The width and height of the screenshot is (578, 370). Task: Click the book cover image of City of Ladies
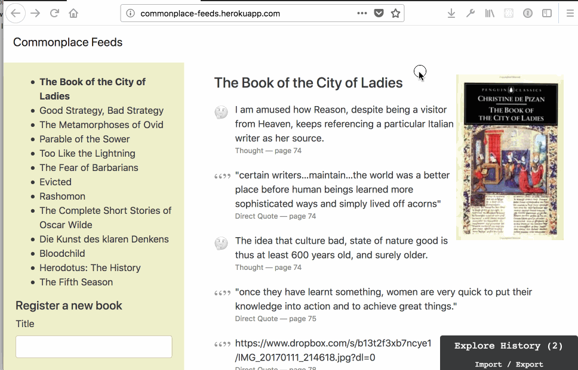(510, 157)
